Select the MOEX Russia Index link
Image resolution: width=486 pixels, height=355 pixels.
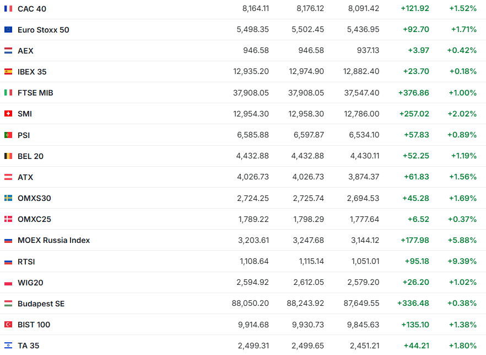pos(53,240)
